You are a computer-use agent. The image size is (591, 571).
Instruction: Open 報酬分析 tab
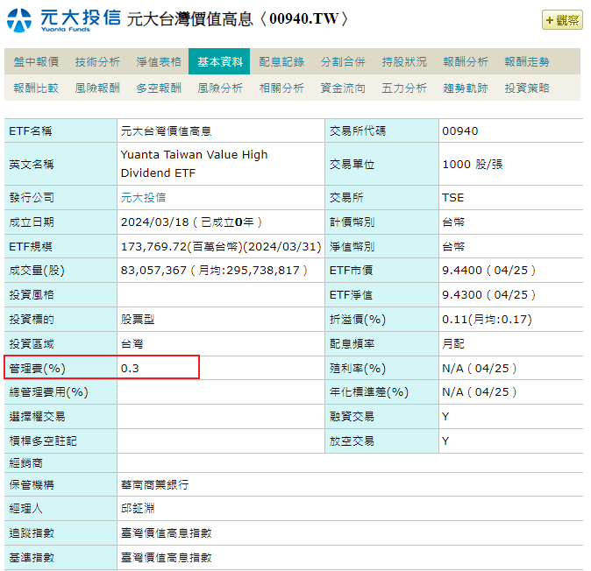(x=466, y=61)
